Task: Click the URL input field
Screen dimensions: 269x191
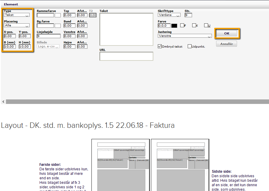Action: (x=126, y=56)
